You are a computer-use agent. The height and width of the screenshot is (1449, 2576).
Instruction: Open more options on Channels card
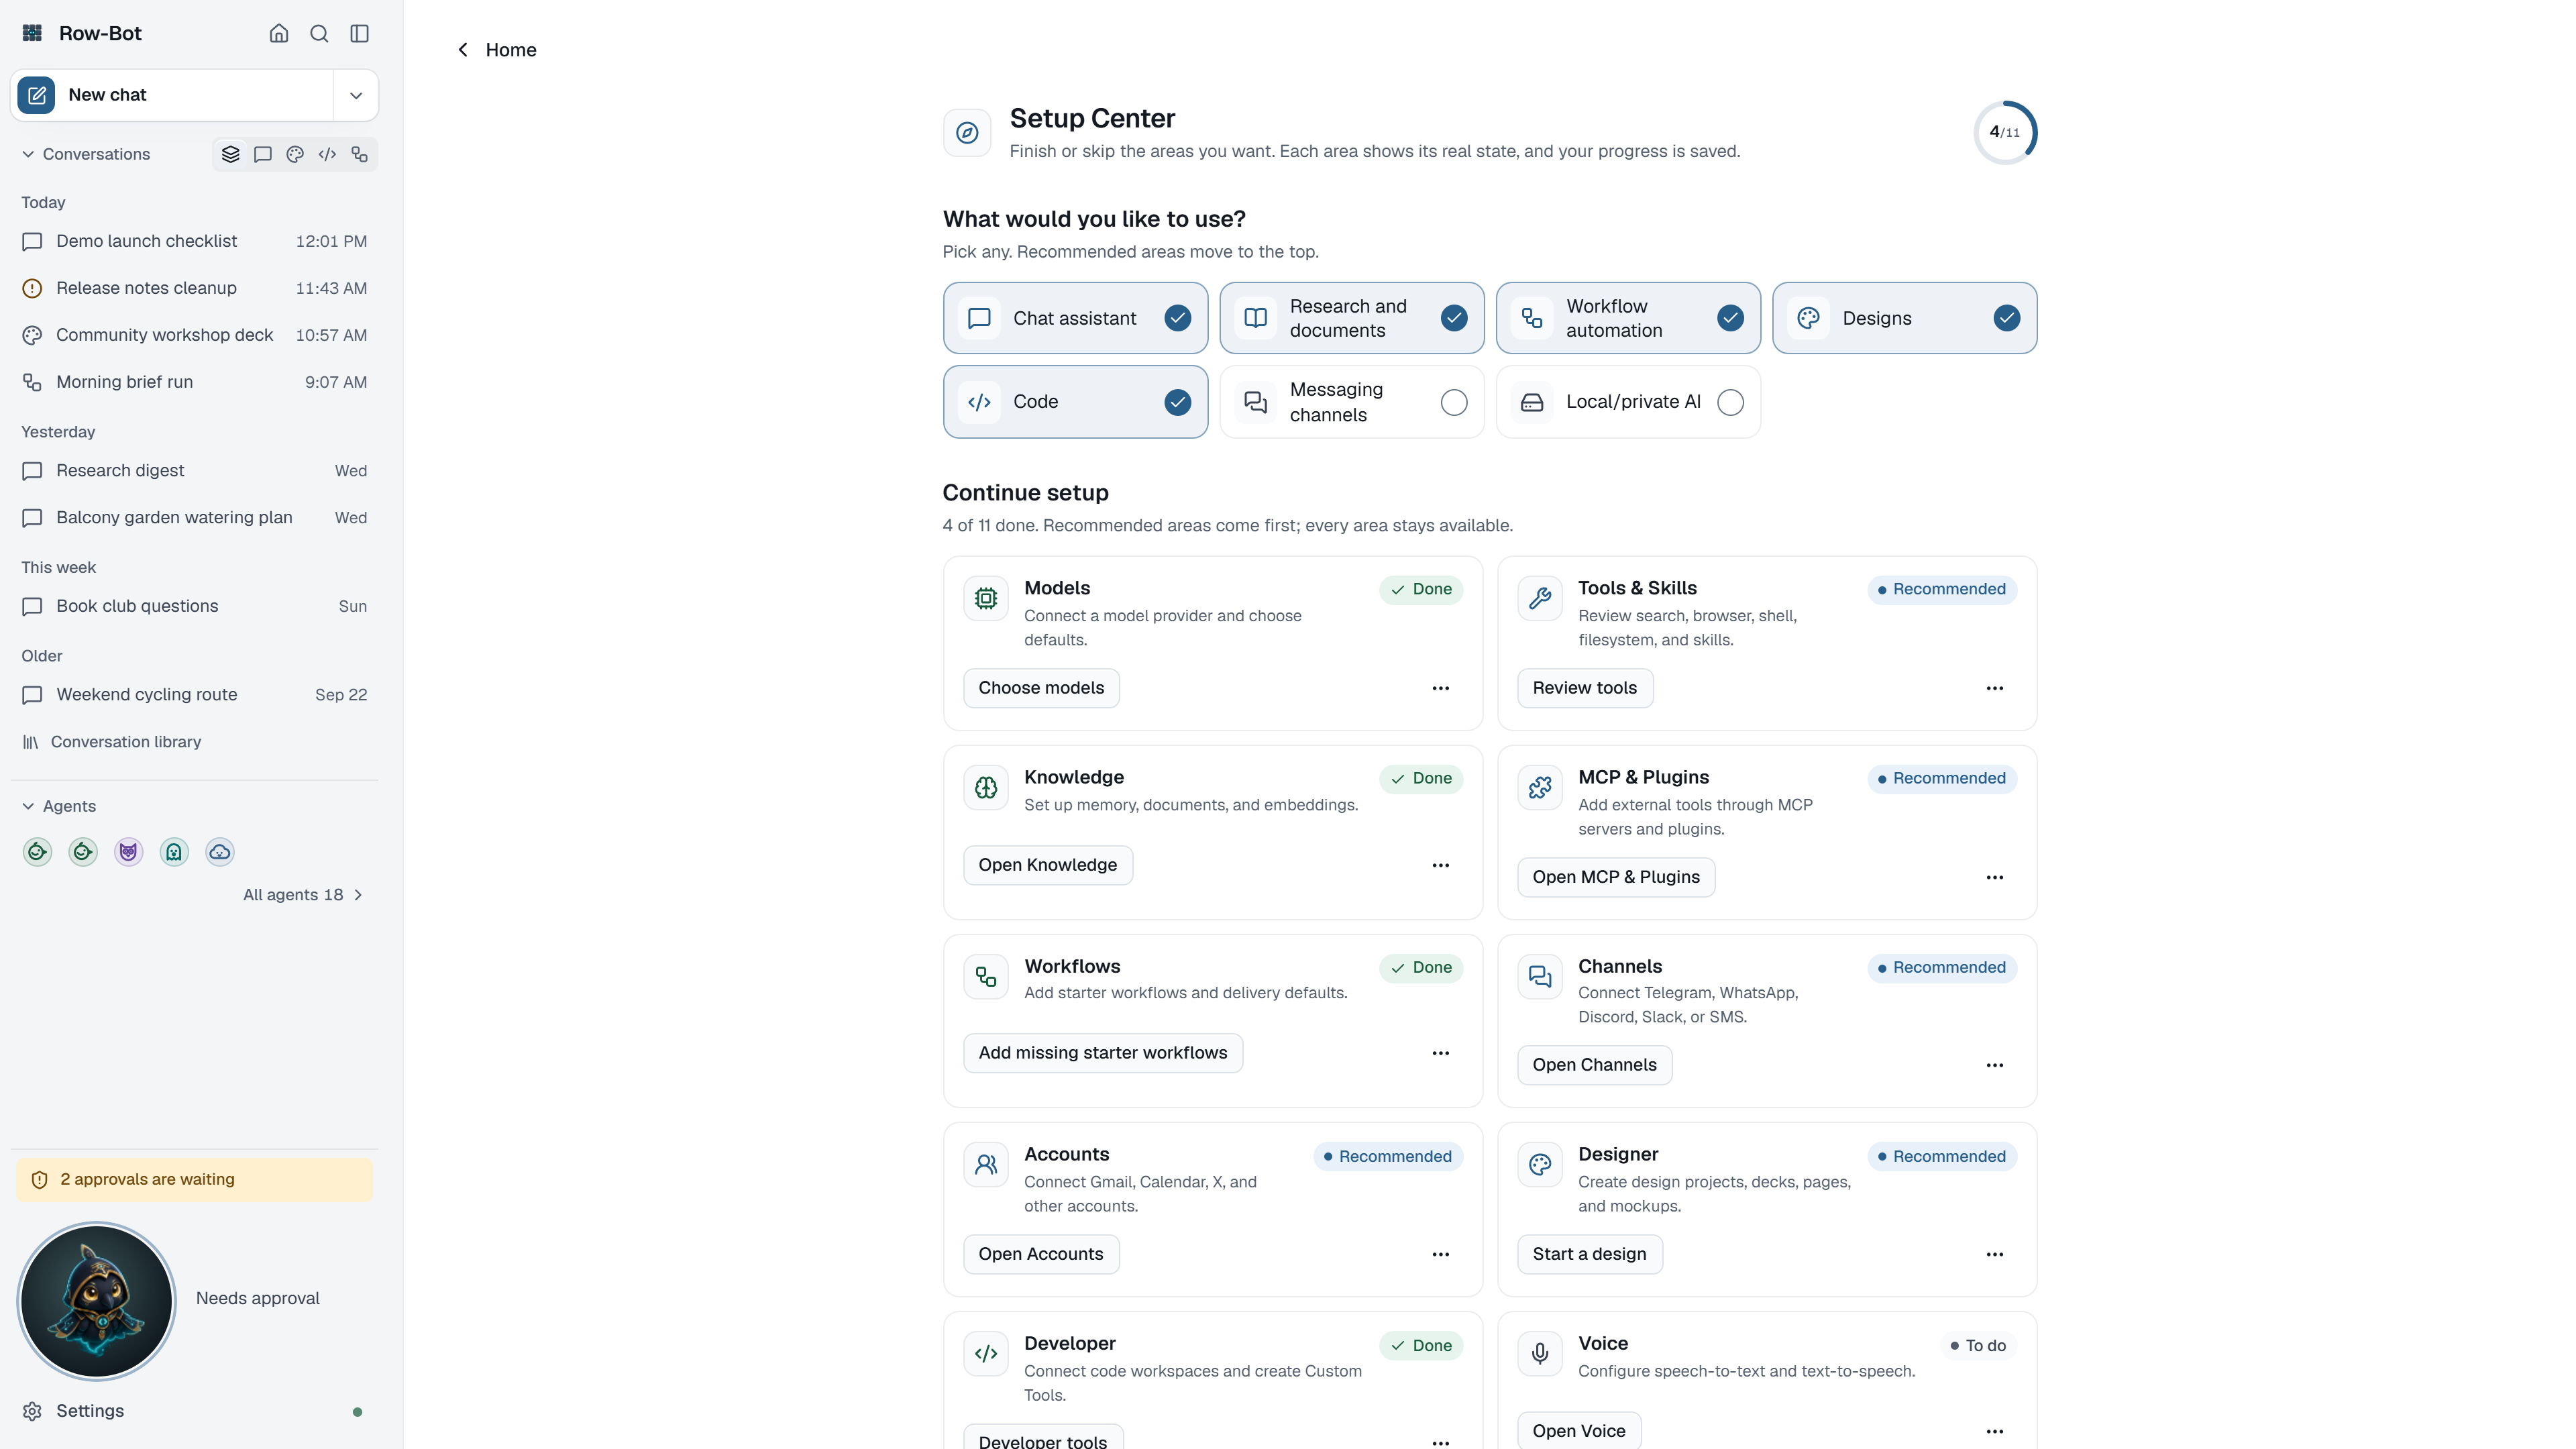[x=1994, y=1065]
